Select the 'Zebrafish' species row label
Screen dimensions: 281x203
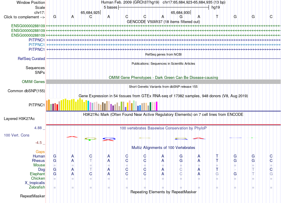37,187
